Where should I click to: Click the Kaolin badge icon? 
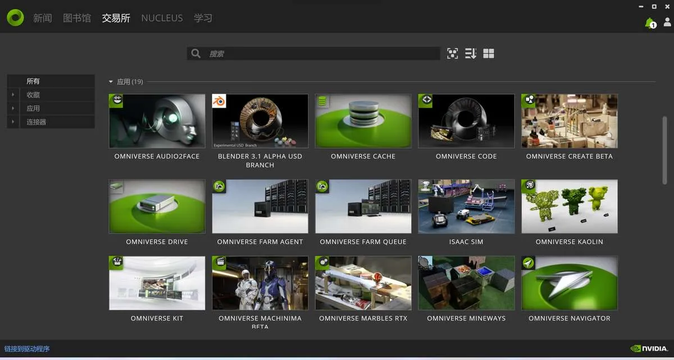(529, 186)
